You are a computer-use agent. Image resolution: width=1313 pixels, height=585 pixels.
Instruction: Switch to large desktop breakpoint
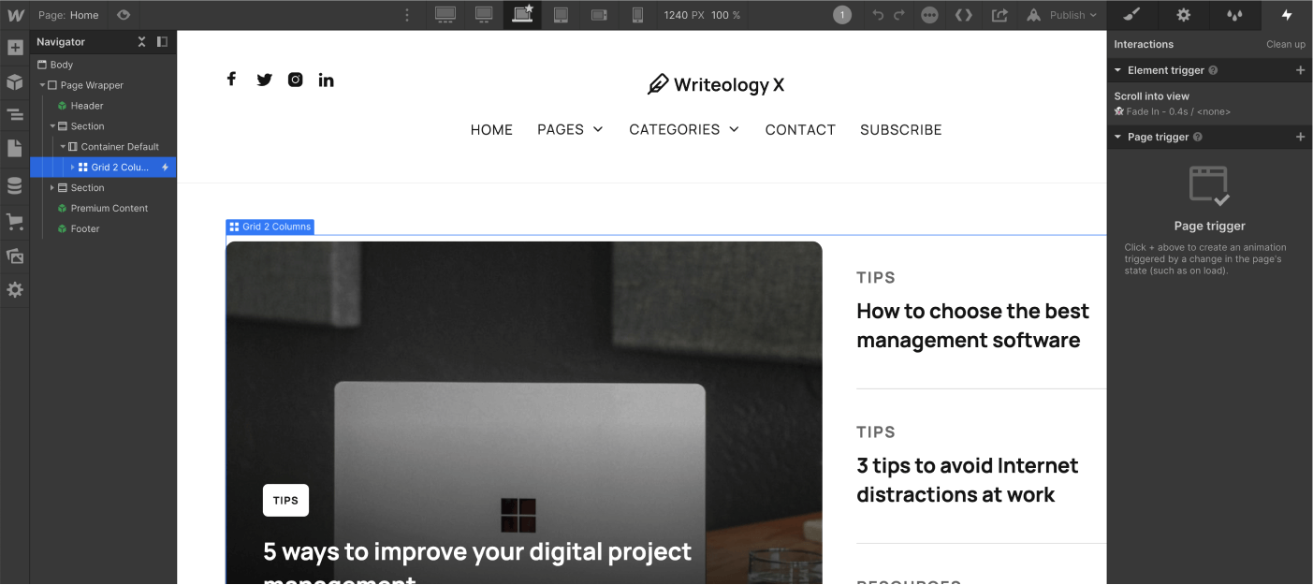pos(484,15)
